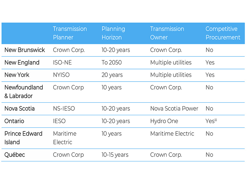Screen dimensions: 247x186
Task: Click Ontario's Yes procurement footnote cell
Action: (211, 121)
